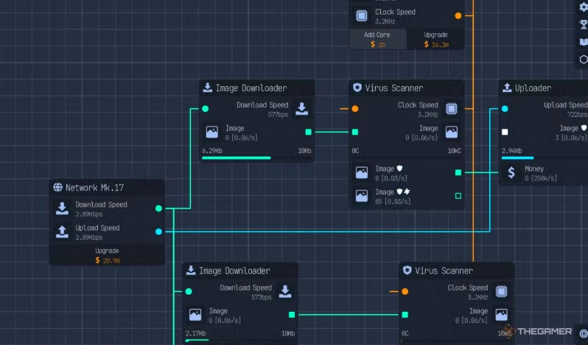Select the white square Image port on Uploader
Image resolution: width=588 pixels, height=345 pixels.
505,132
